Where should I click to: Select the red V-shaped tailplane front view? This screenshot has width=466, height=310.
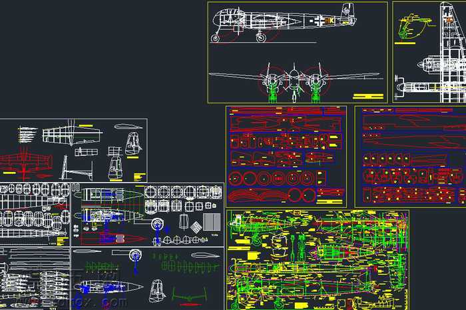pyautogui.click(x=189, y=296)
